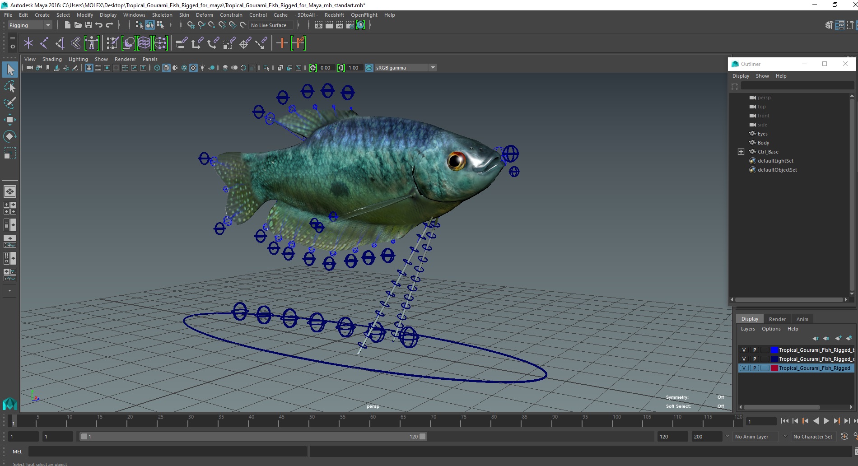Open the shelf options gear menu
Image resolution: width=858 pixels, height=466 pixels.
(x=12, y=46)
